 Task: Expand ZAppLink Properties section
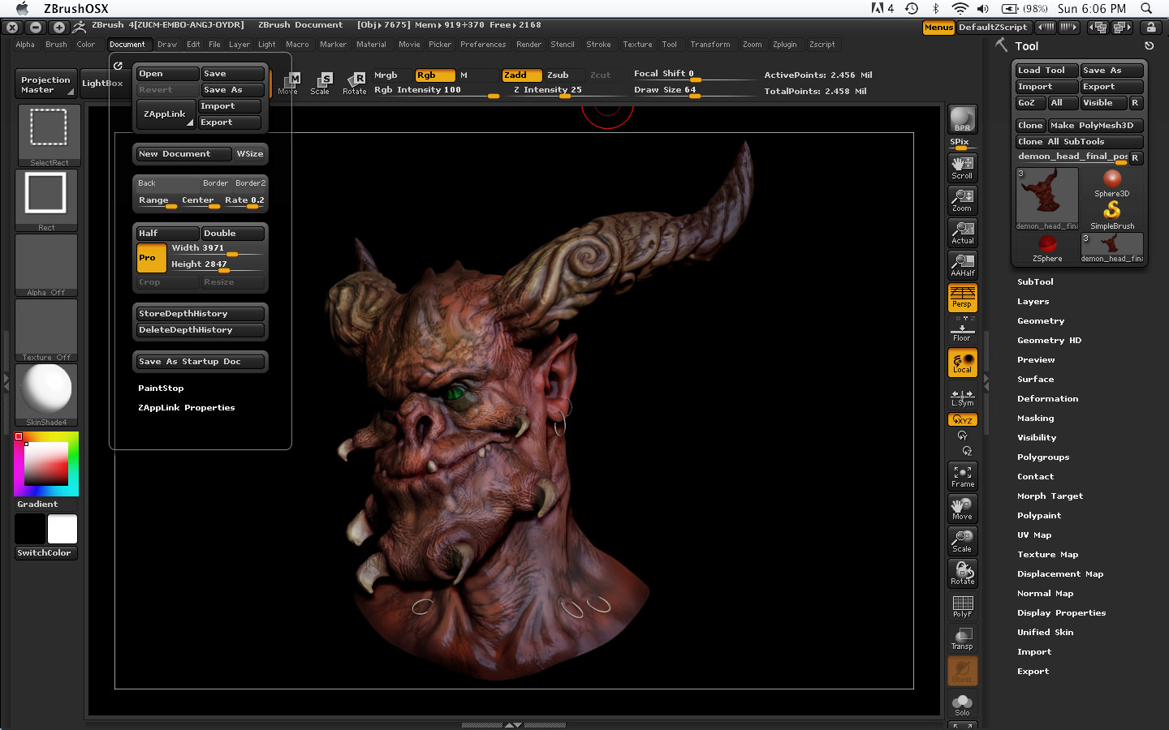pyautogui.click(x=187, y=408)
